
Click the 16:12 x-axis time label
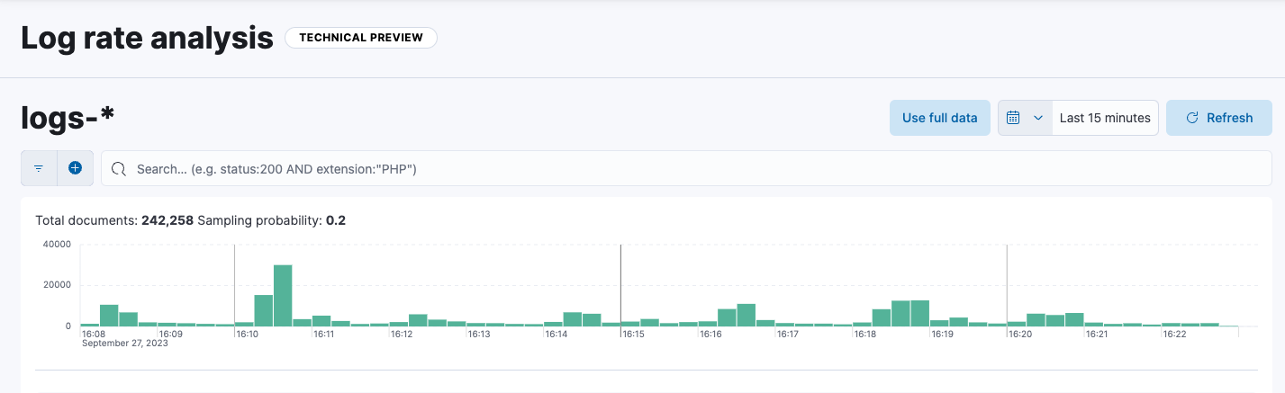point(402,334)
